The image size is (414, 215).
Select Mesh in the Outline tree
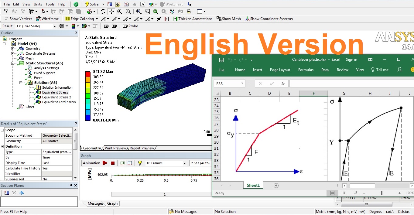[x=29, y=58]
